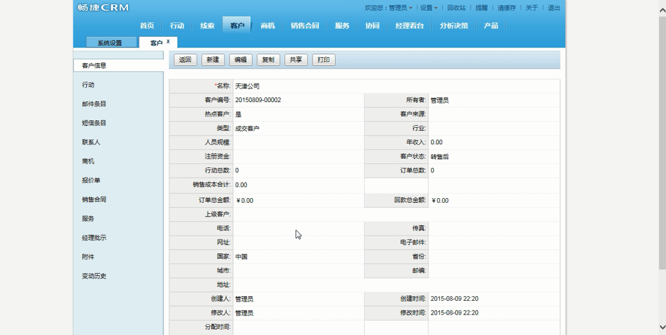Open the 服务 navigation menu
The image size is (666, 335).
(342, 26)
